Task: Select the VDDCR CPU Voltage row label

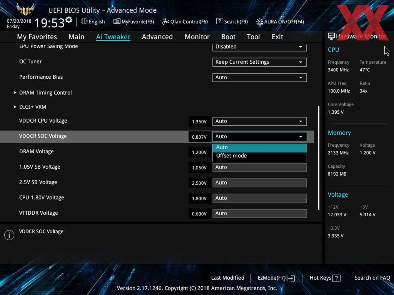Action: [x=43, y=121]
